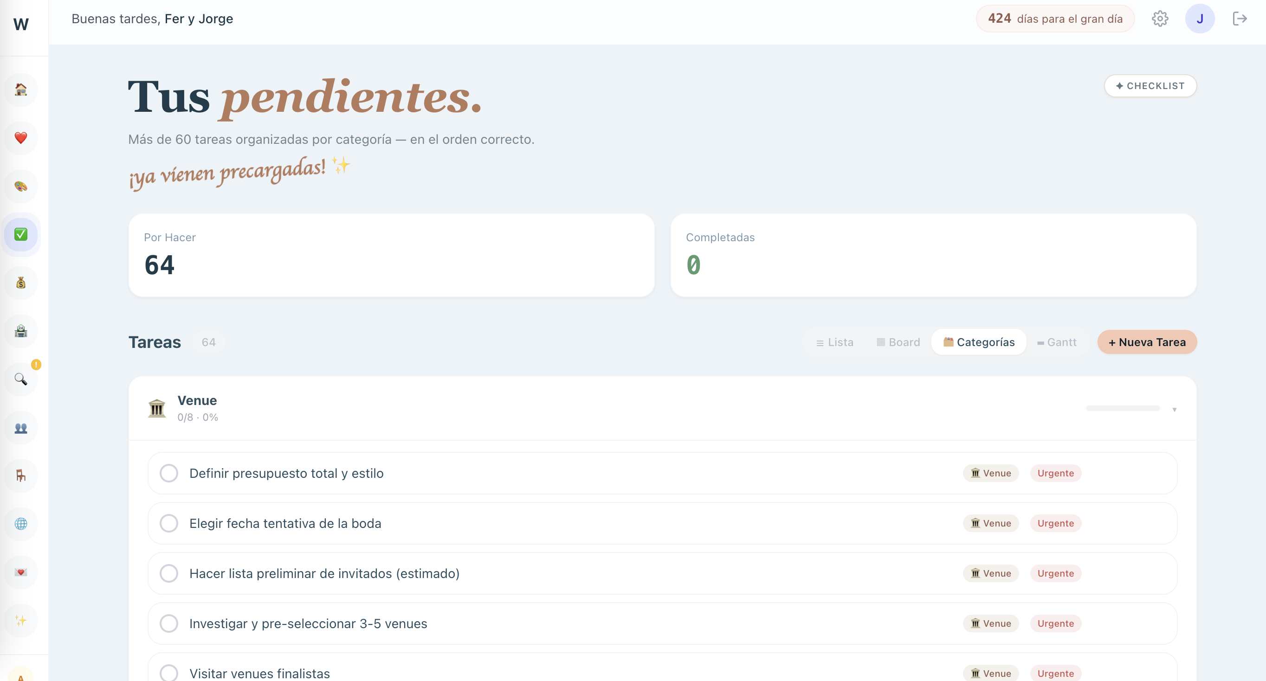Select the Categorías view tab
This screenshot has height=681, width=1266.
(x=978, y=342)
